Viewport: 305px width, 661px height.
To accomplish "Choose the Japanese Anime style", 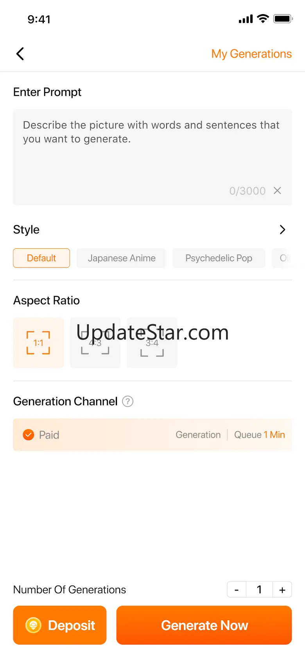I will pos(122,258).
